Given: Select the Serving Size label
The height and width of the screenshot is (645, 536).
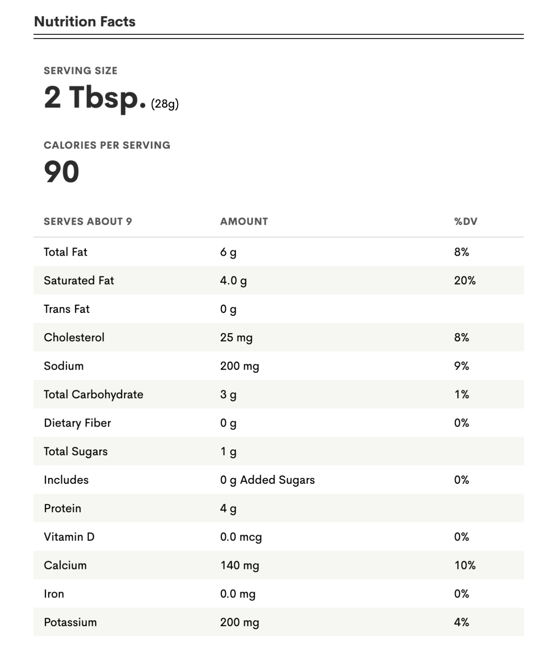Looking at the screenshot, I should pyautogui.click(x=81, y=71).
